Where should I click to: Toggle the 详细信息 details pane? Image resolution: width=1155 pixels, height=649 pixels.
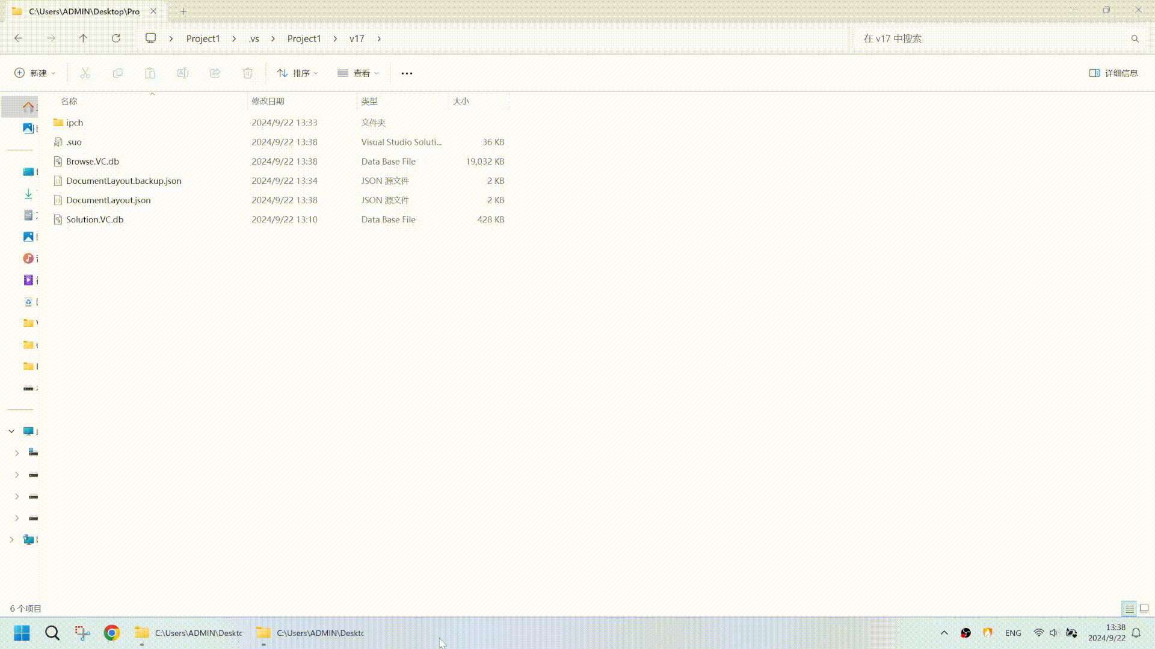tap(1113, 73)
